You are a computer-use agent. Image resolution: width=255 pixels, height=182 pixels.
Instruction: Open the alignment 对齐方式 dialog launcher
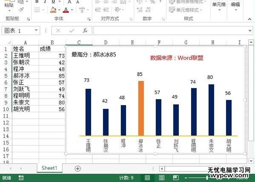pyautogui.click(x=131, y=19)
